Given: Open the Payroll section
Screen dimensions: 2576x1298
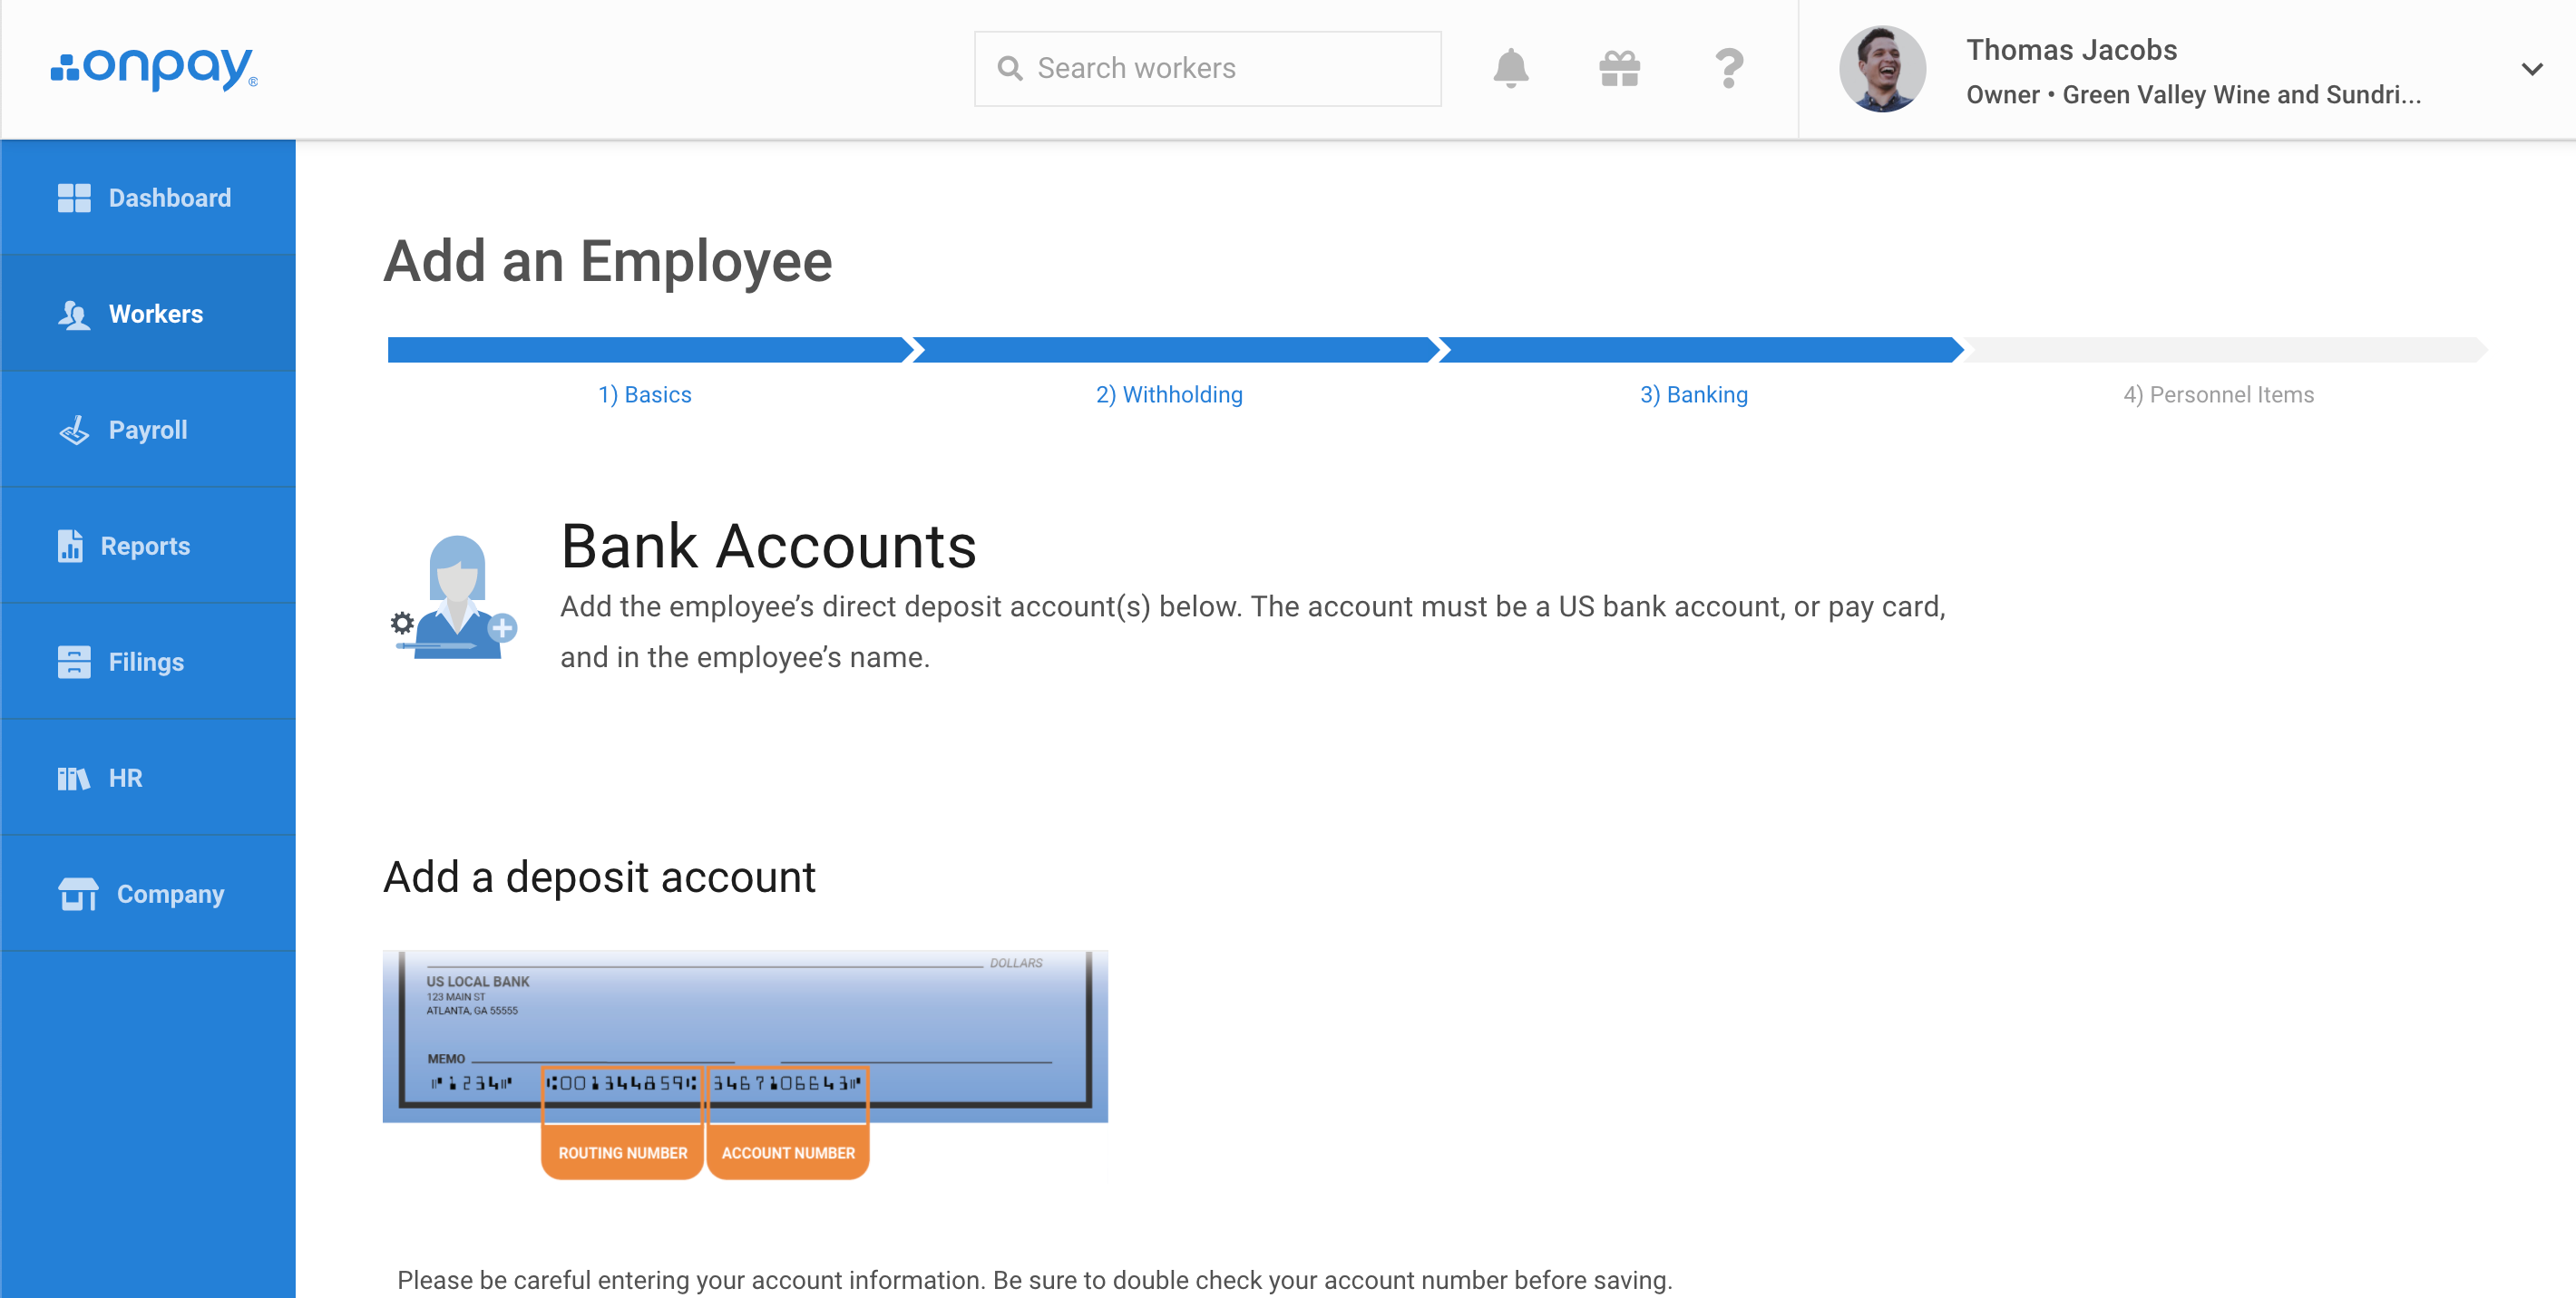Looking at the screenshot, I should coord(148,430).
